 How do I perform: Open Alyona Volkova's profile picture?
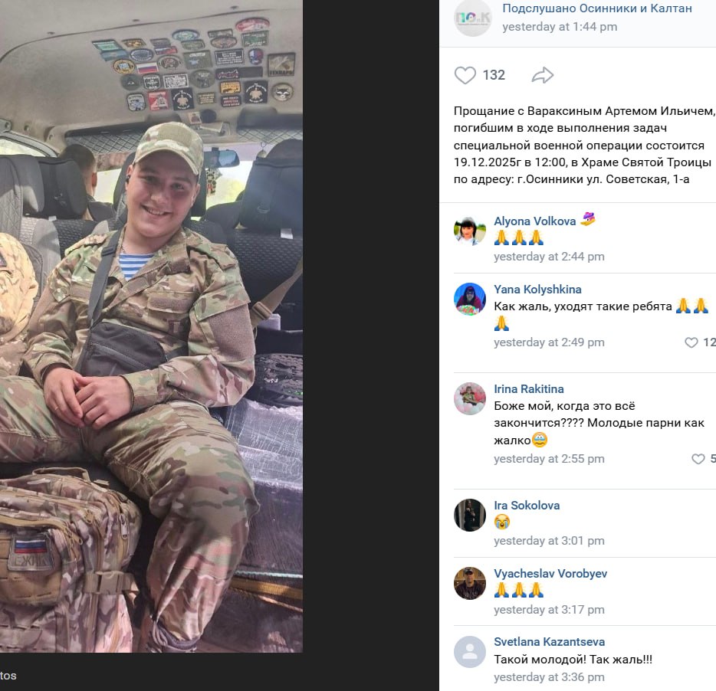(470, 231)
